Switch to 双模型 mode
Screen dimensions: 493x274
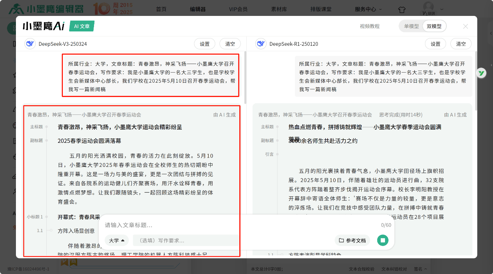(434, 26)
